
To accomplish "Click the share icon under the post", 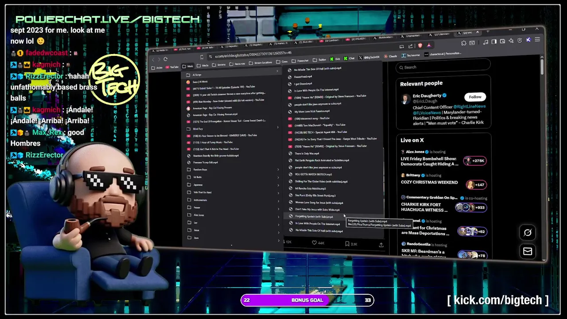I will coord(381,245).
